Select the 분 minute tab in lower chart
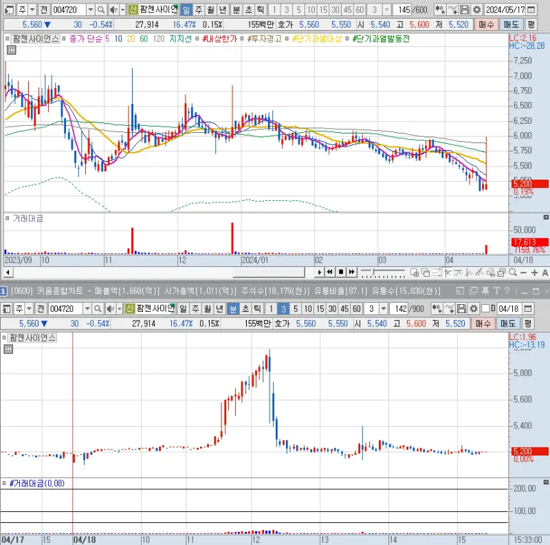The image size is (550, 545). (x=233, y=309)
